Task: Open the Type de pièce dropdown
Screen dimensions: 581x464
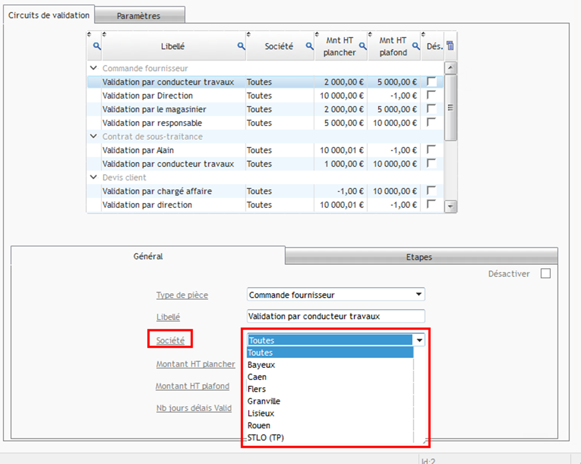Action: 419,294
